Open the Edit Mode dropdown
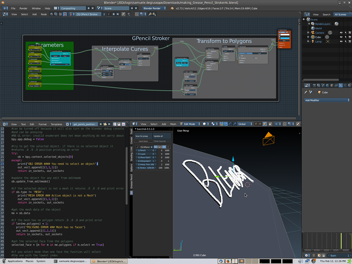Screen dimensions: 352x264 point(190,124)
